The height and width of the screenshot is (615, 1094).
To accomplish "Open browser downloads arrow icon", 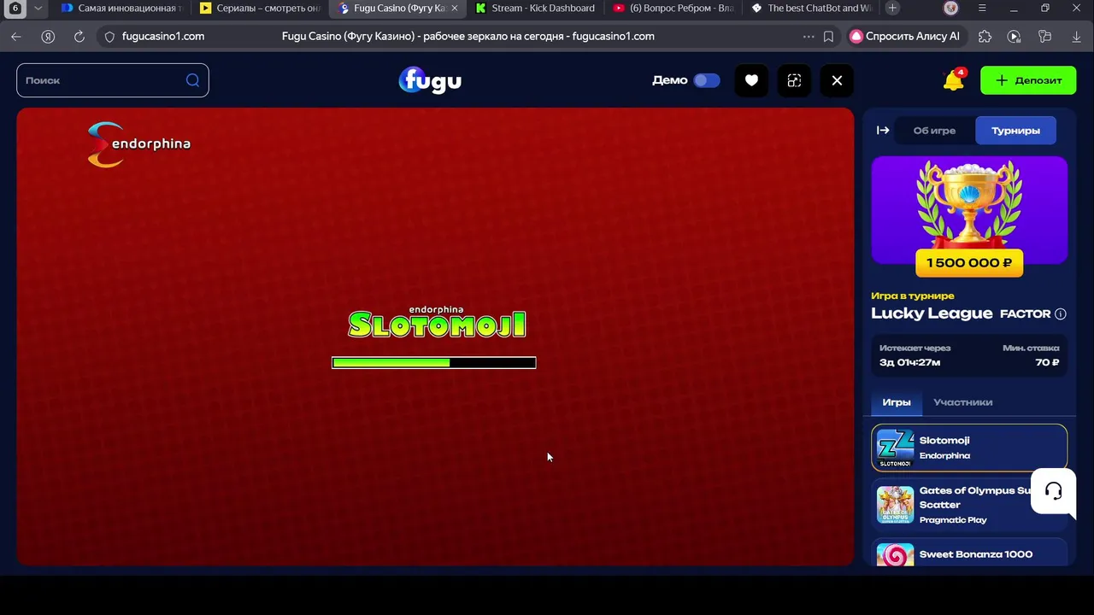I will (1076, 37).
